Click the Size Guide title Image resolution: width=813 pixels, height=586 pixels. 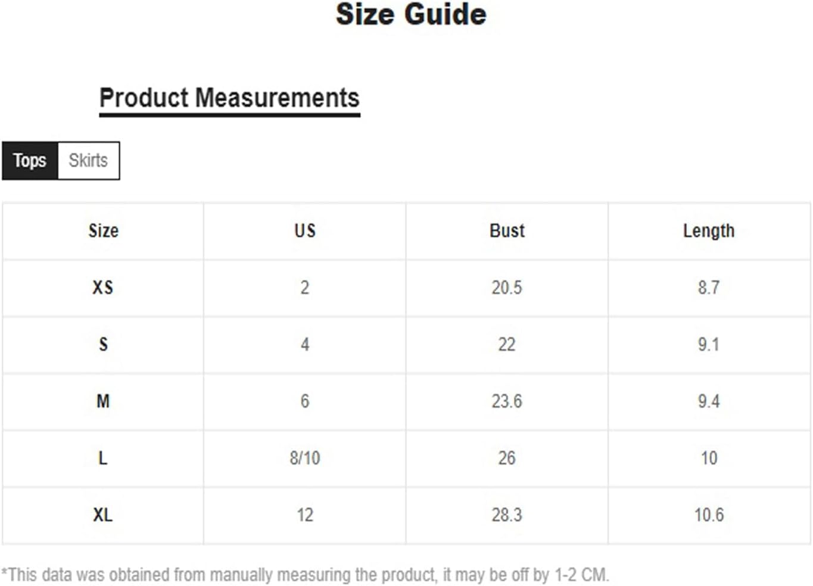[x=411, y=14]
